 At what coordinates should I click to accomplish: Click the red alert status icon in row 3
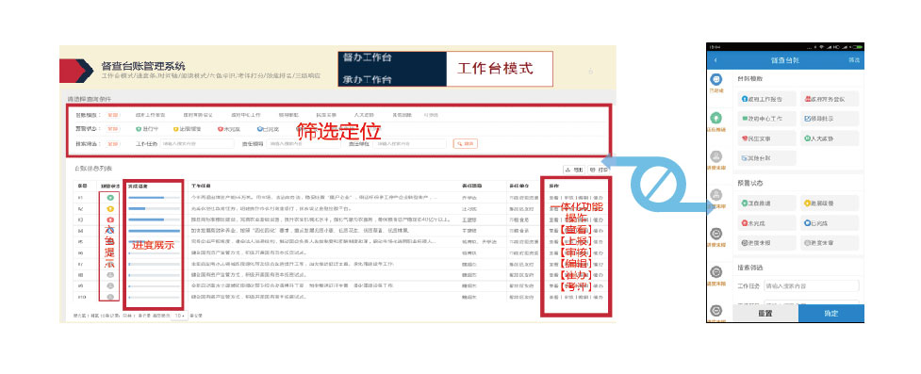pos(110,220)
